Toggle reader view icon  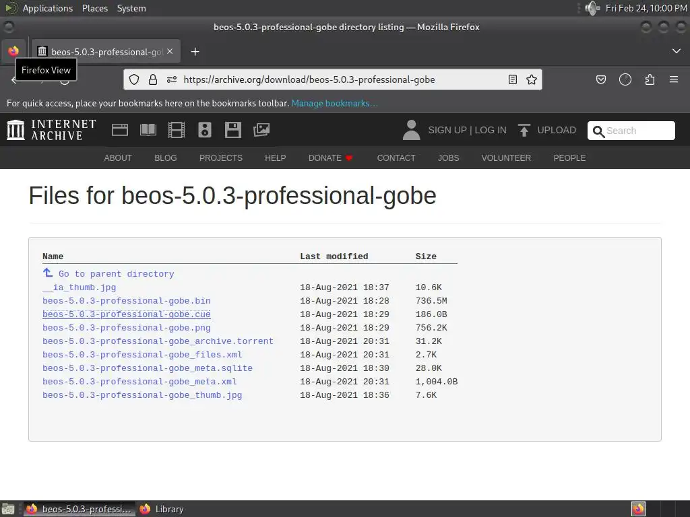tap(513, 79)
